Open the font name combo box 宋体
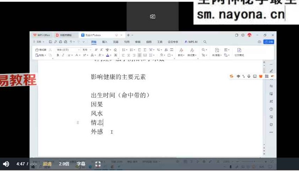 point(68,50)
